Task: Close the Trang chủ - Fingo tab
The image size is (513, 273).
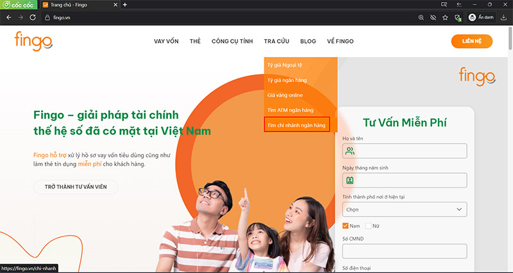Action: click(x=115, y=4)
